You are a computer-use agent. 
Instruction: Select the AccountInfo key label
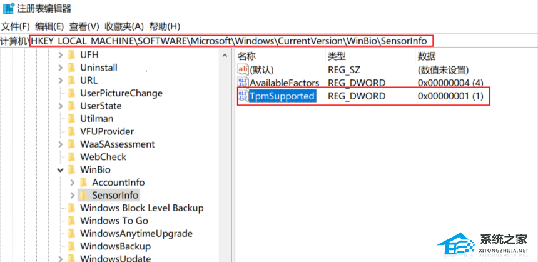click(x=118, y=183)
